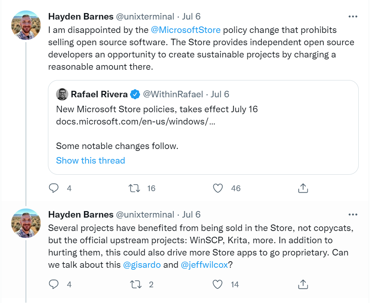
Task: Open the @jeffwilcox profile mention
Action: tap(204, 265)
